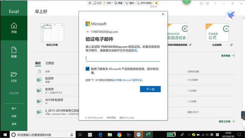Open 隐私与 Cookie link in footer
Image resolution: width=245 pixels, height=138 pixels.
click(127, 118)
